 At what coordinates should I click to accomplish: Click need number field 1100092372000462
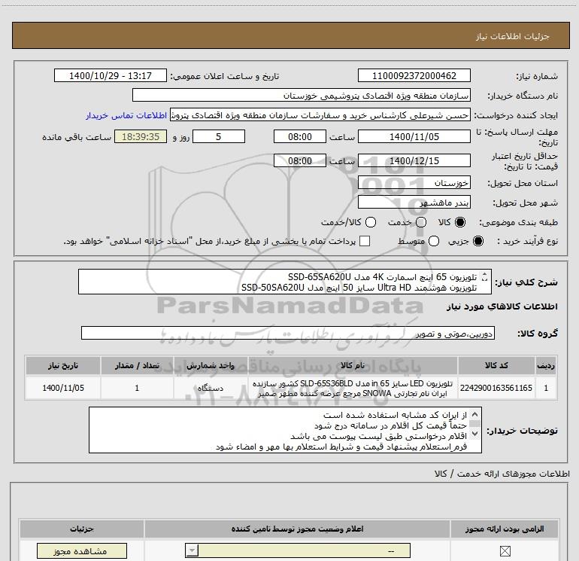pyautogui.click(x=414, y=76)
